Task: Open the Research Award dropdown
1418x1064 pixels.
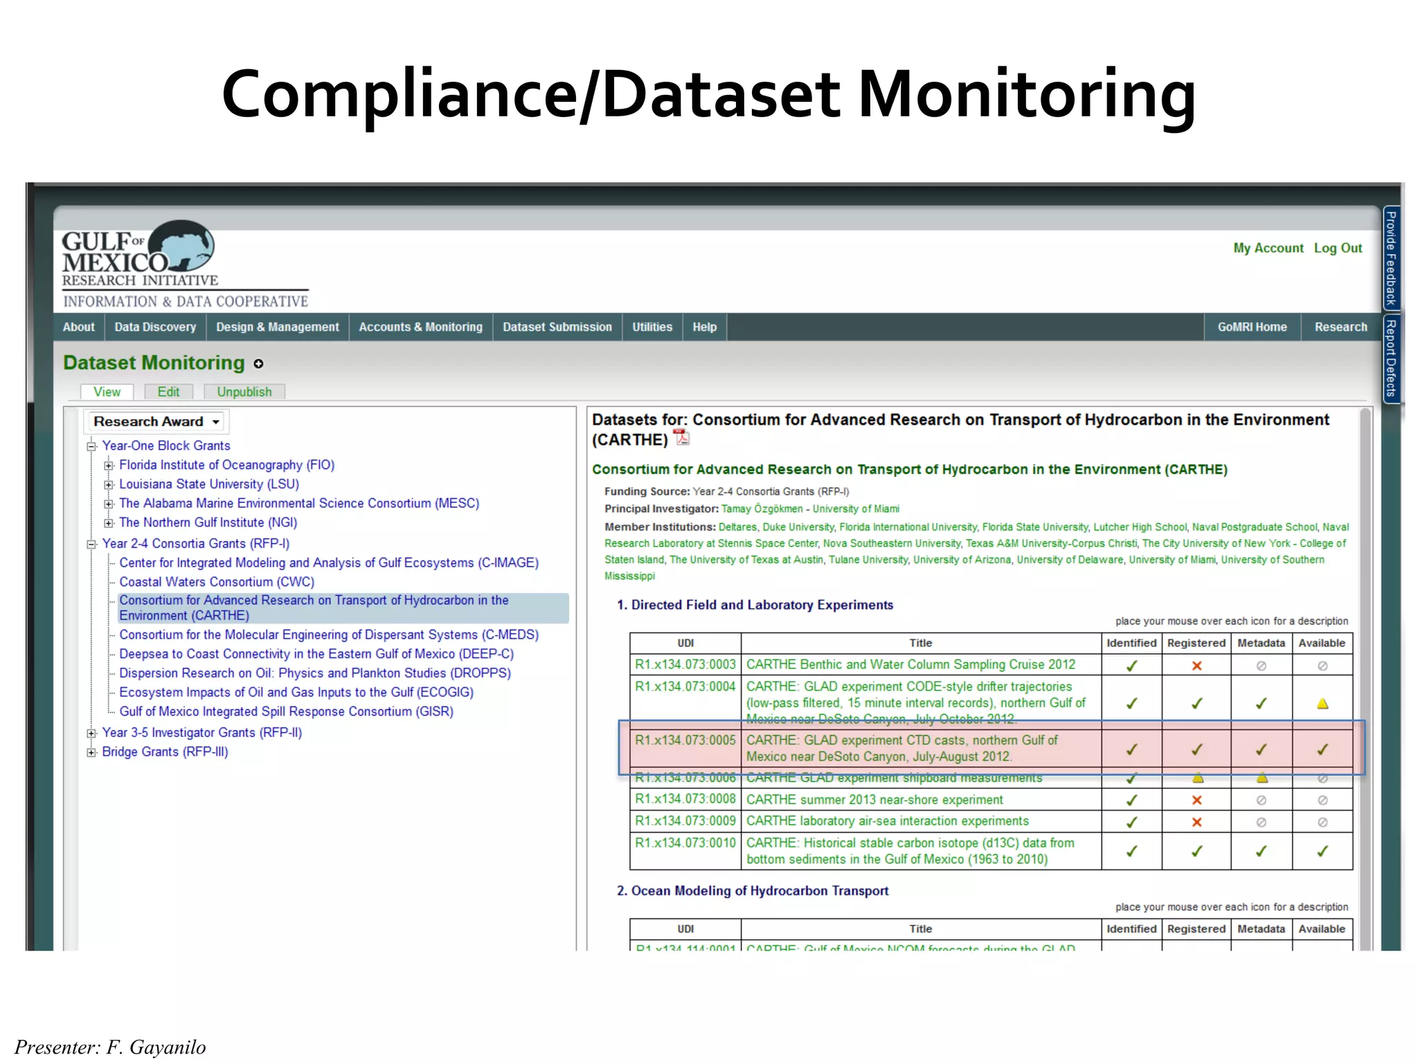Action: pos(156,422)
